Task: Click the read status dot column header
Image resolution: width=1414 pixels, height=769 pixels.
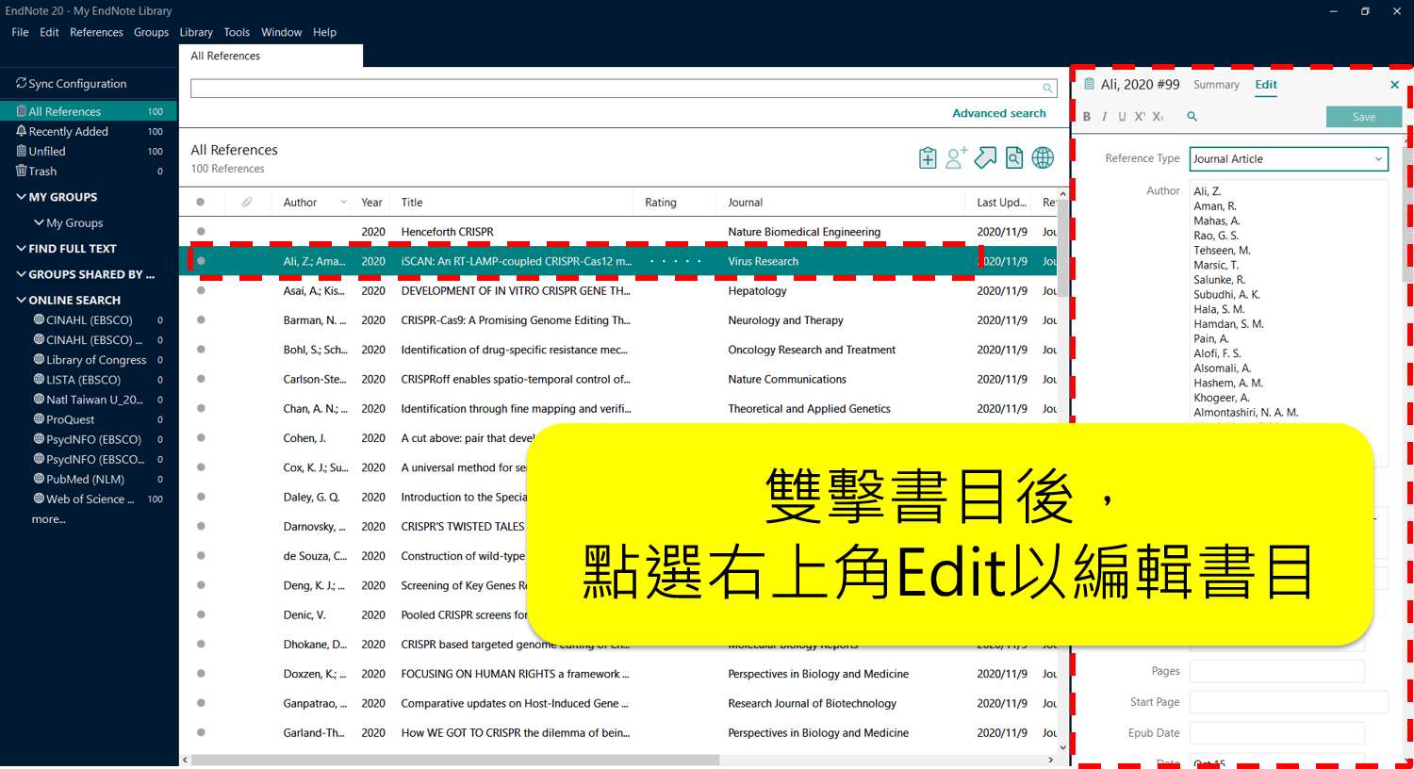Action: 200,203
